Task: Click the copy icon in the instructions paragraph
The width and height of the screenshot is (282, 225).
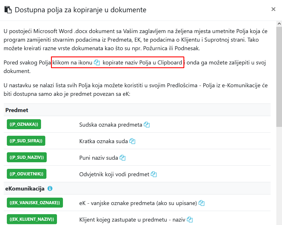Action: (97, 62)
